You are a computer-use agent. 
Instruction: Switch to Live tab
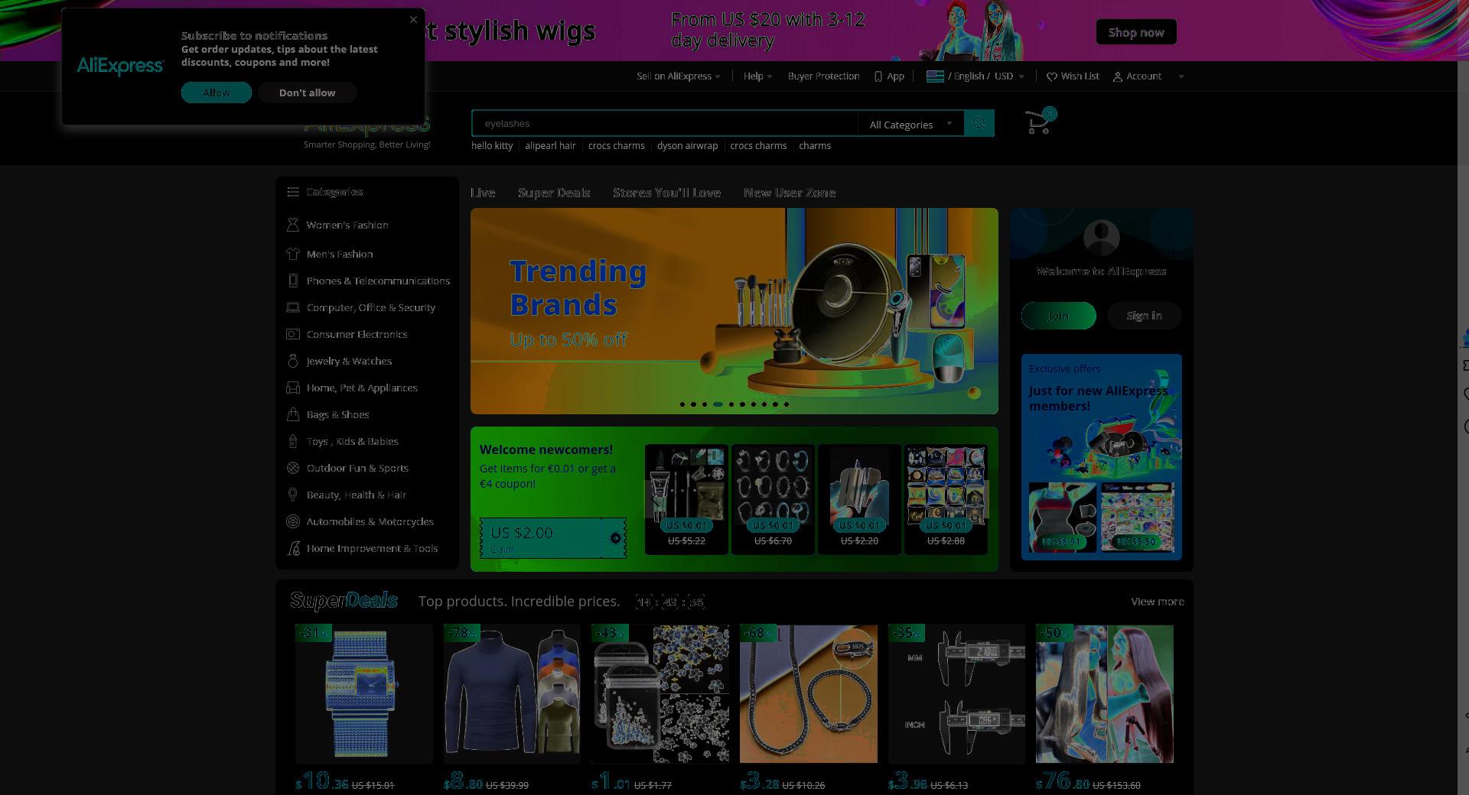pyautogui.click(x=483, y=193)
